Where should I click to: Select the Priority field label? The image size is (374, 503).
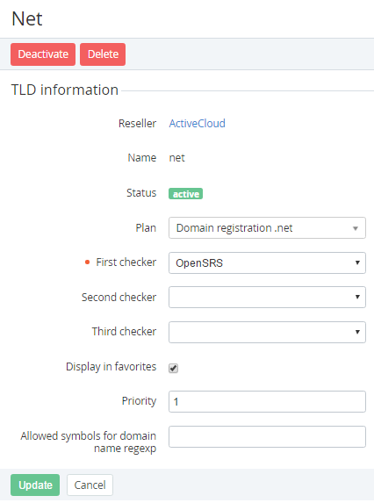click(139, 400)
